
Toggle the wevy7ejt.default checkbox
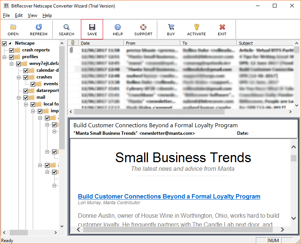(x=18, y=64)
